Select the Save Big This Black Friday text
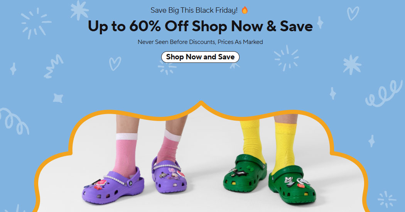 tap(194, 10)
